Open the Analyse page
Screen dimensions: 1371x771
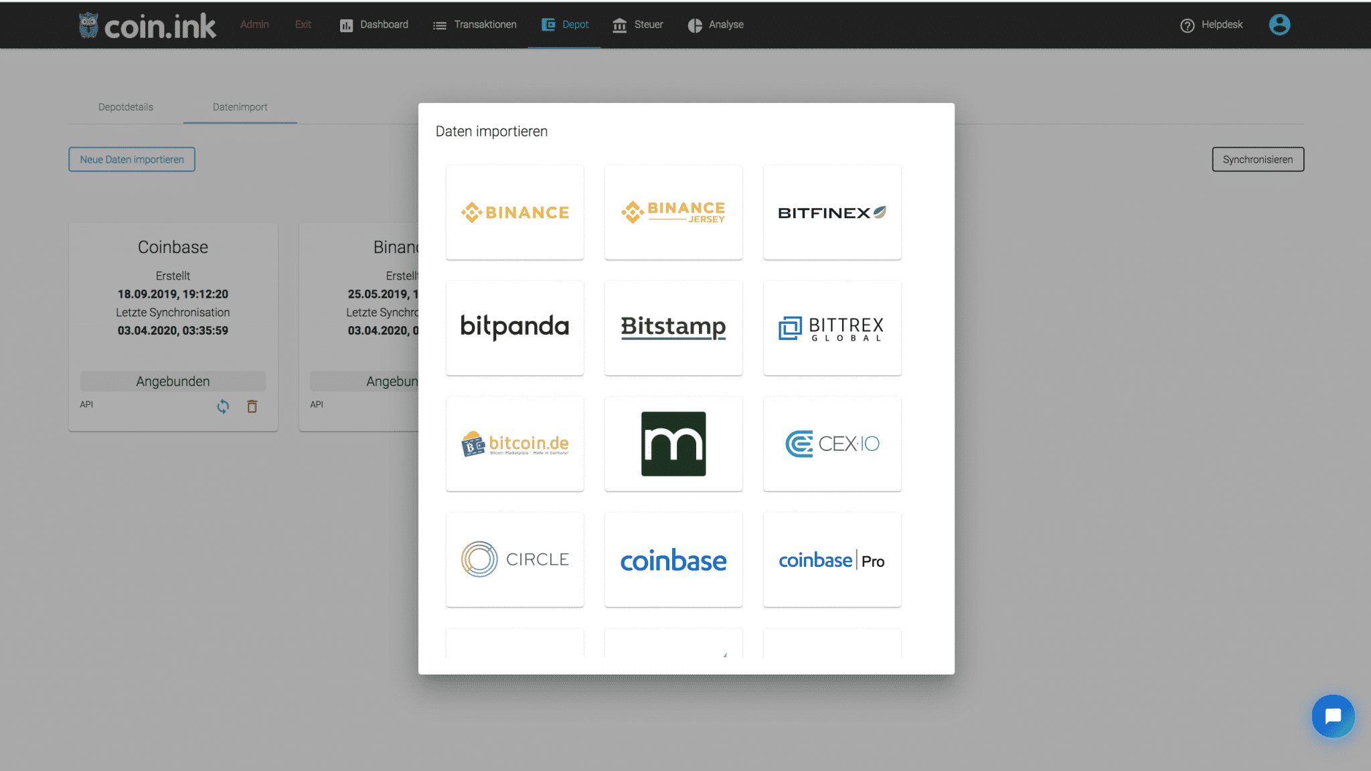pyautogui.click(x=716, y=25)
